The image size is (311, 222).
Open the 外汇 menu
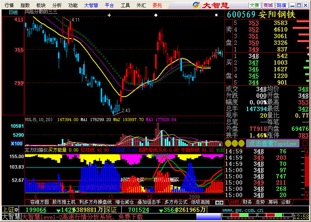[x=141, y=5]
